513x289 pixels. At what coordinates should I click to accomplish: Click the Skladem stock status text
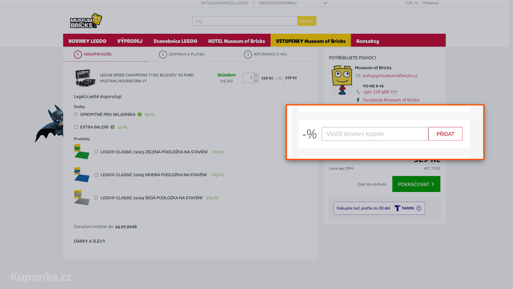(226, 75)
